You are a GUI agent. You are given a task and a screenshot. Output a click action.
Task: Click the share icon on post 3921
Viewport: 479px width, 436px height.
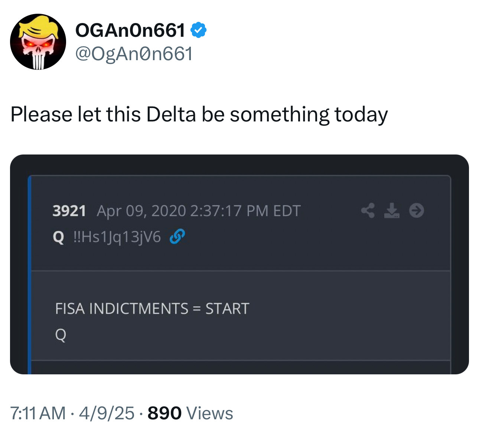(368, 211)
